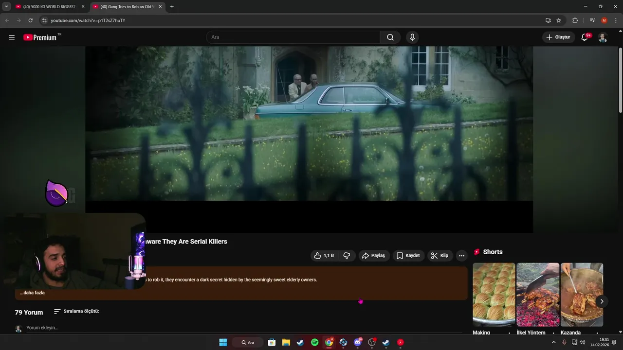Open the Making short thumbnail
The width and height of the screenshot is (623, 350).
coord(494,295)
